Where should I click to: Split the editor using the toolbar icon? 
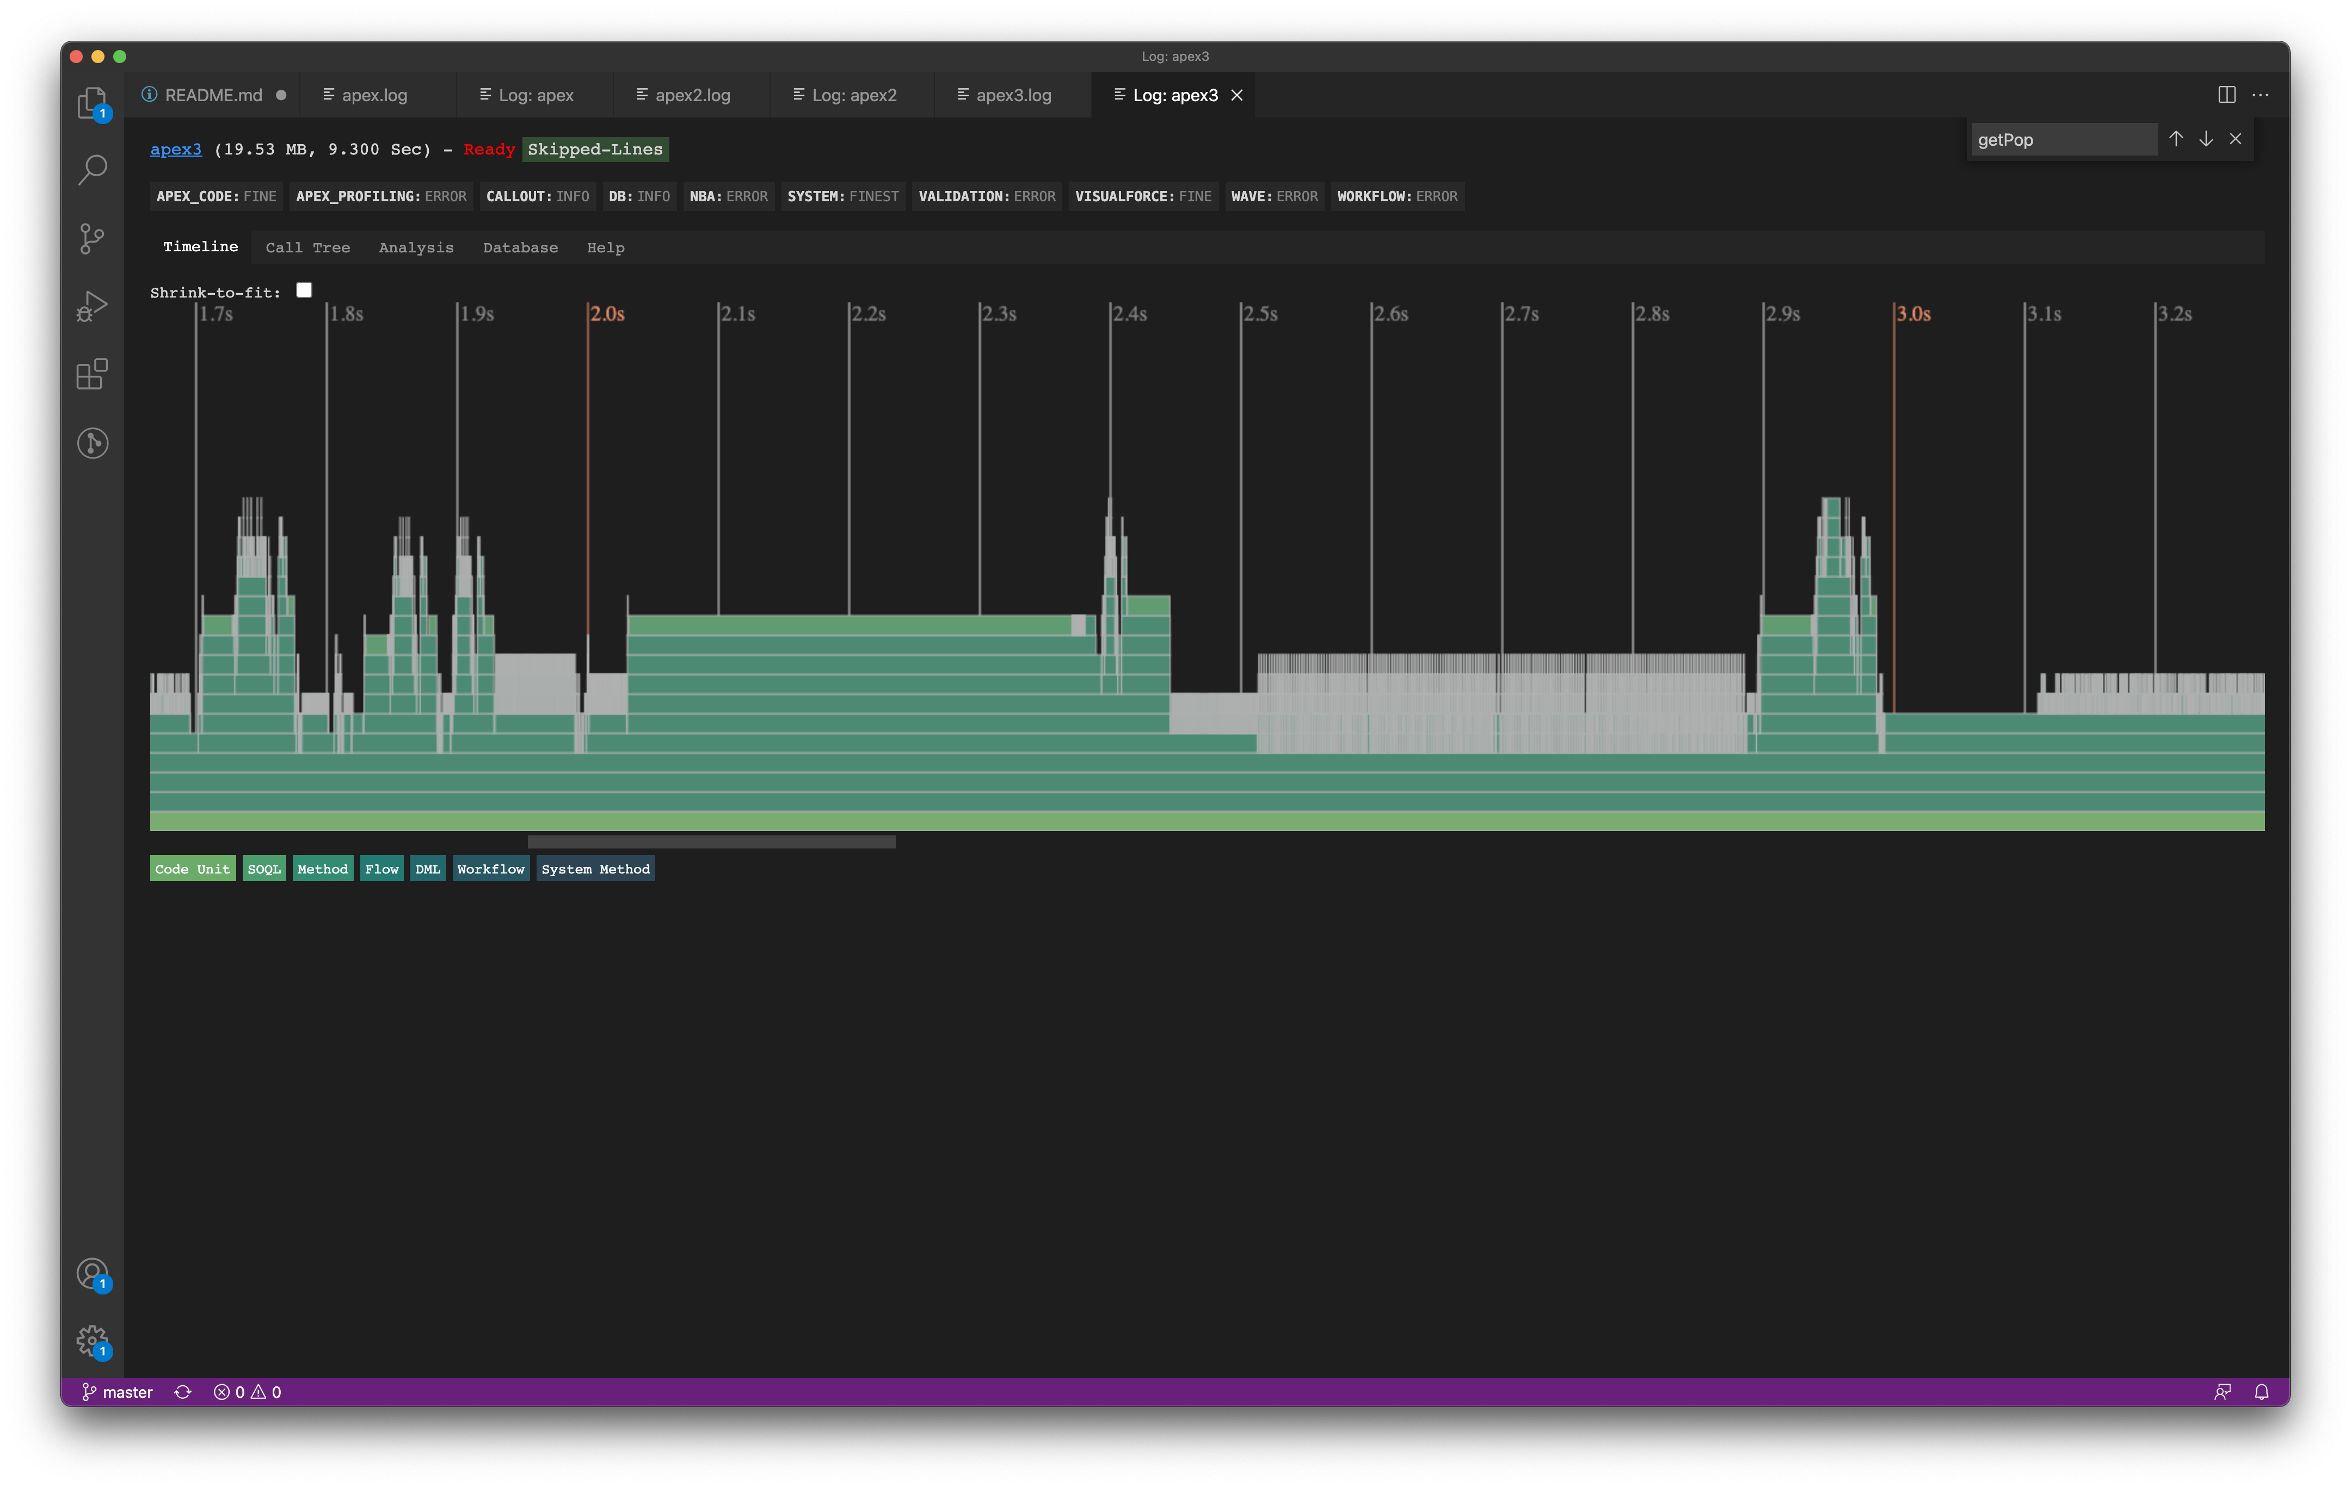(x=2227, y=95)
